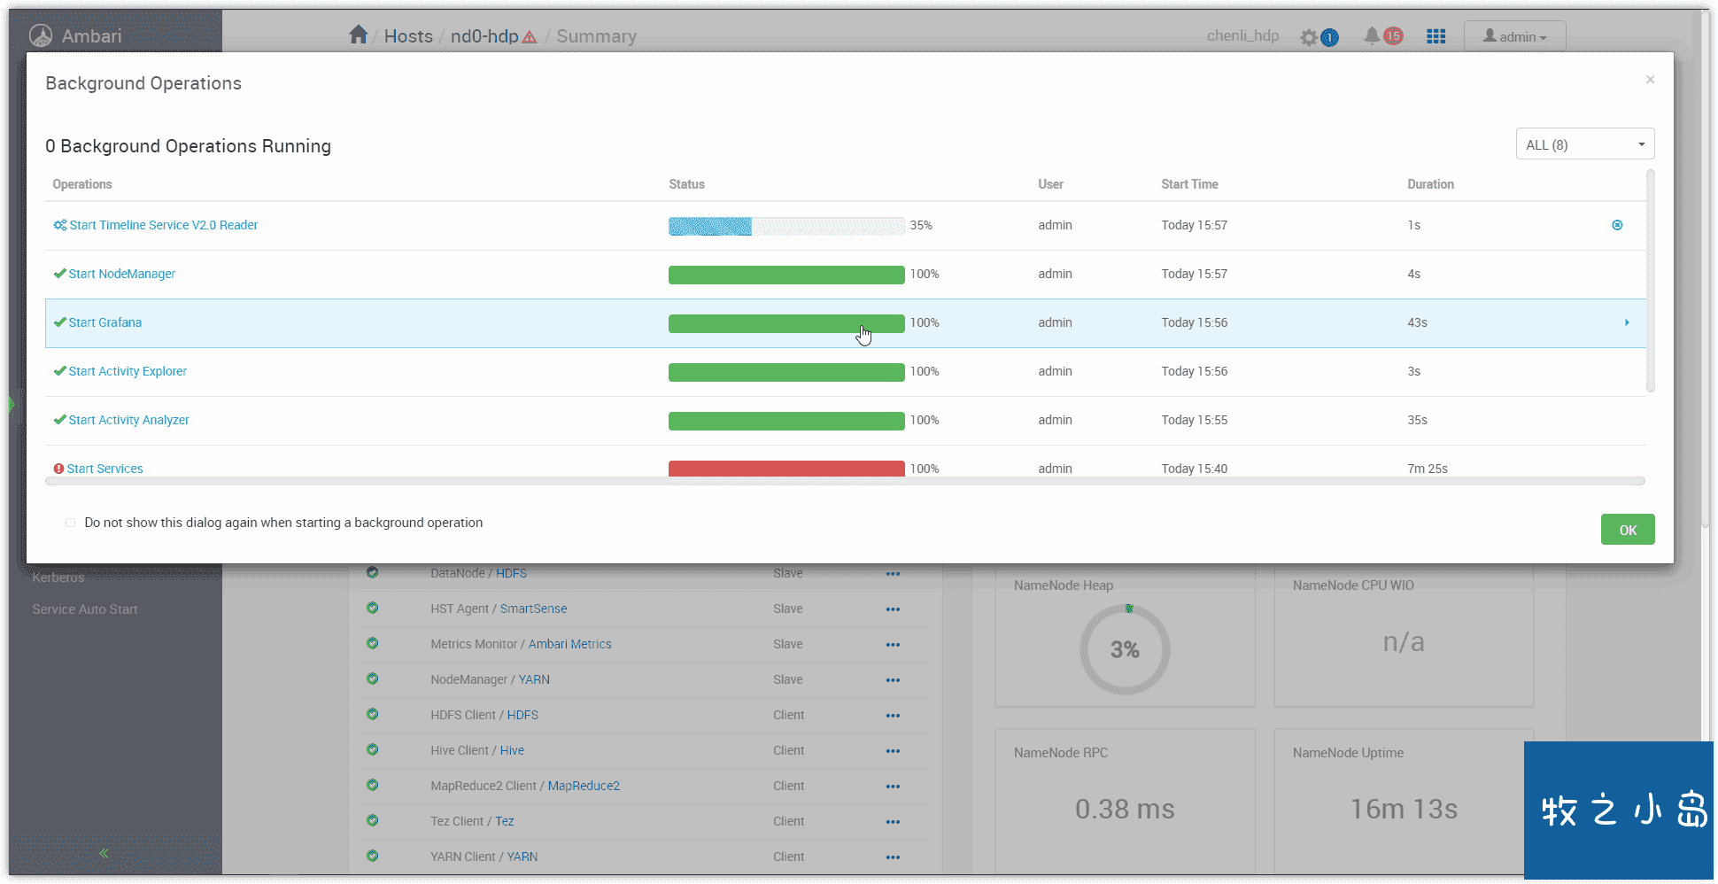Open actions menu for MapReduce2 Client row
This screenshot has height=884, width=1718.
pyautogui.click(x=893, y=787)
